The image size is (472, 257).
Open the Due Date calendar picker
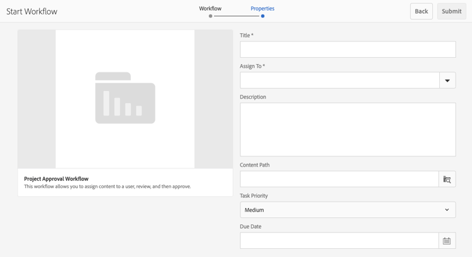pos(447,241)
